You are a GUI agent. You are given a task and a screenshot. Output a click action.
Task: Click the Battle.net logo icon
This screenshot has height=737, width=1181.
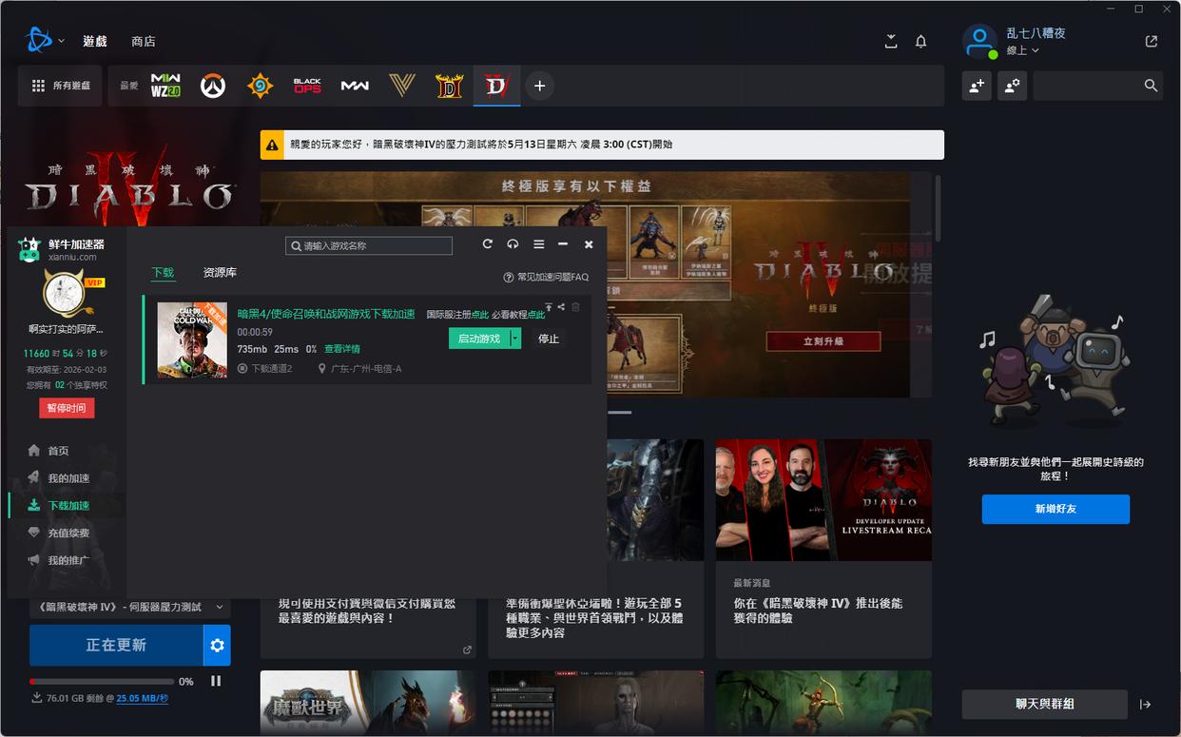click(x=38, y=40)
